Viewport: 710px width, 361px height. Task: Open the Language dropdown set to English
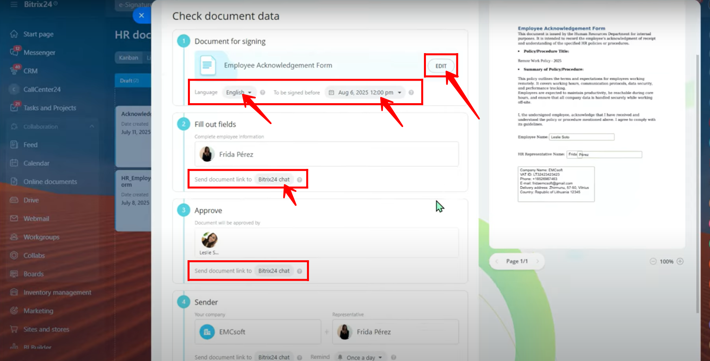pos(239,92)
